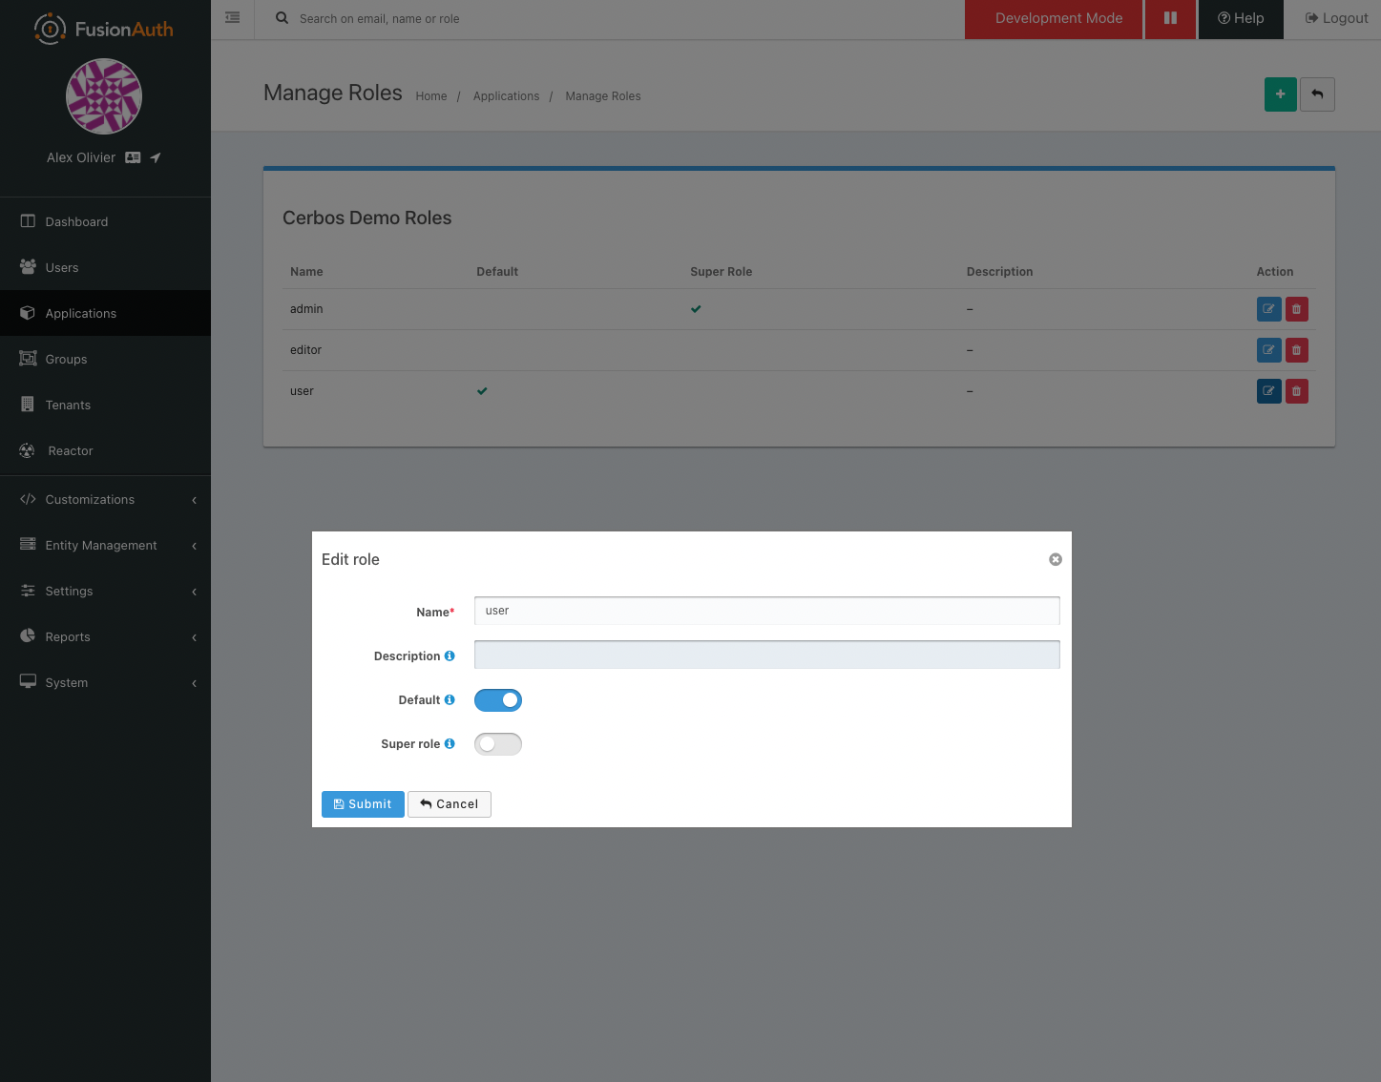Expand the Reports menu
Image resolution: width=1381 pixels, height=1082 pixels.
click(x=67, y=636)
